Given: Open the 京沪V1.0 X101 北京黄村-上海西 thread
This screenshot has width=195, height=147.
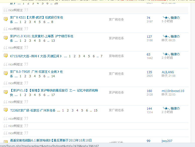Looking at the screenshot, I should pyautogui.click(x=42, y=36).
